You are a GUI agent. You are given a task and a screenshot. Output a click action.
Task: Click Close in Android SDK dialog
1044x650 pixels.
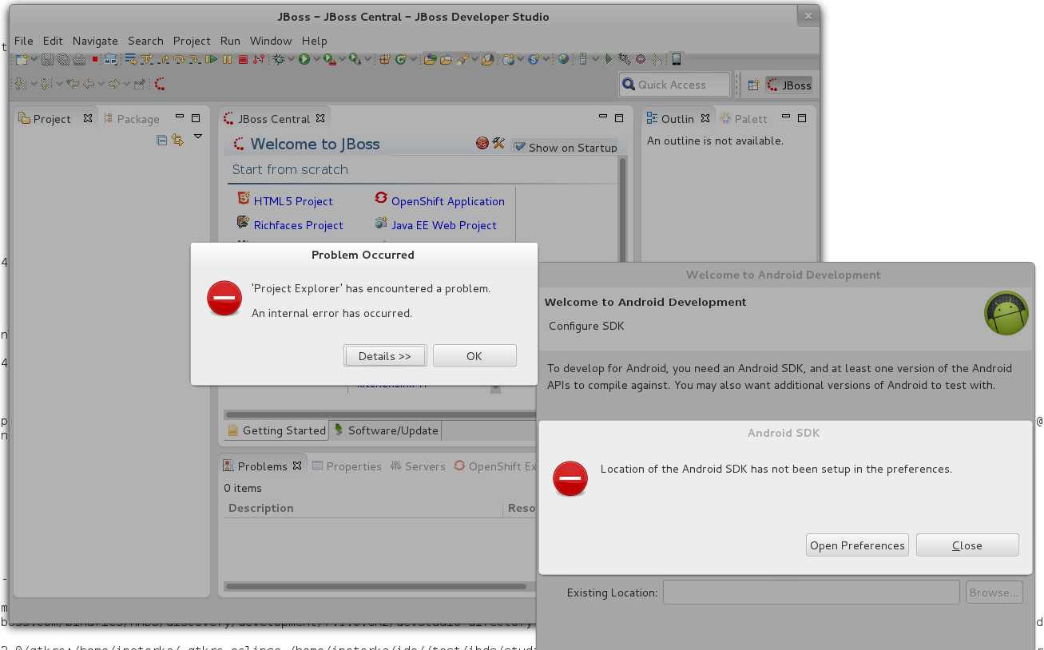click(x=967, y=545)
